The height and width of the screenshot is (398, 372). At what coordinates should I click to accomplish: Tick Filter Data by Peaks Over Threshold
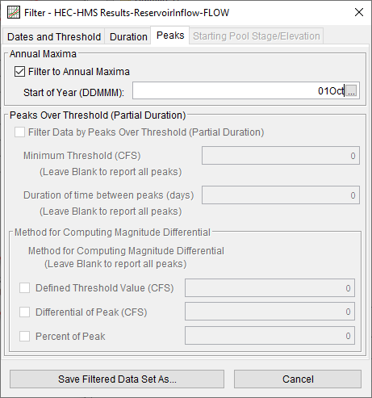click(x=19, y=132)
